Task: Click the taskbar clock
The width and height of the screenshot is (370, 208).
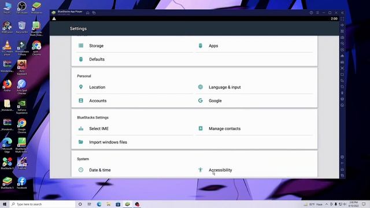Action: pos(353,204)
